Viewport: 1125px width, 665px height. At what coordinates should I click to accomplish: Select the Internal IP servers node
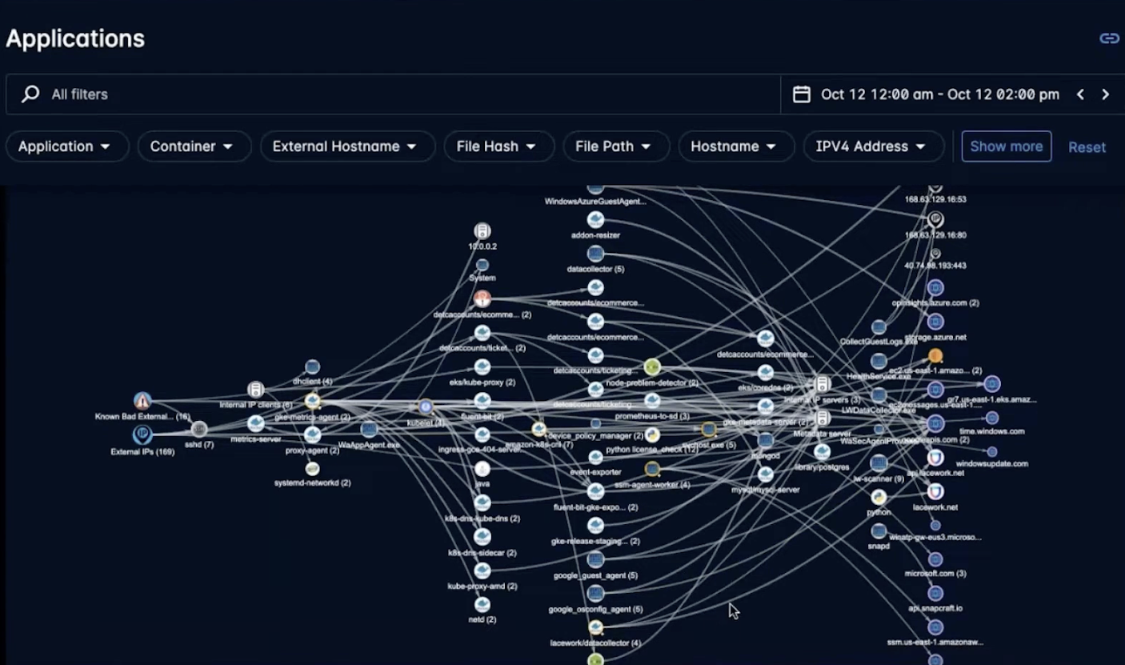tap(823, 384)
